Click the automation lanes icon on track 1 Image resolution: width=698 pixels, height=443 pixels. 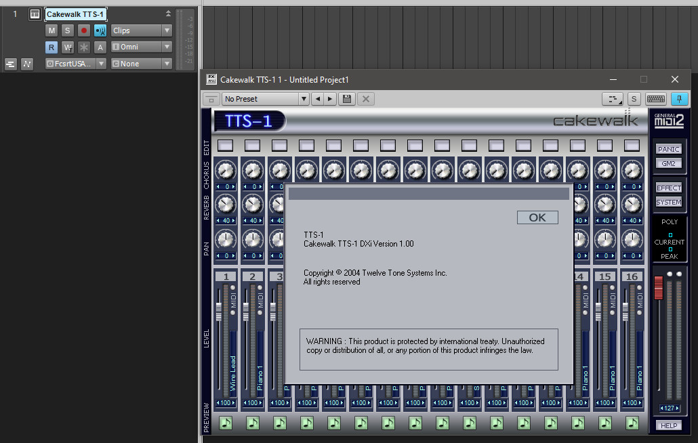point(26,64)
